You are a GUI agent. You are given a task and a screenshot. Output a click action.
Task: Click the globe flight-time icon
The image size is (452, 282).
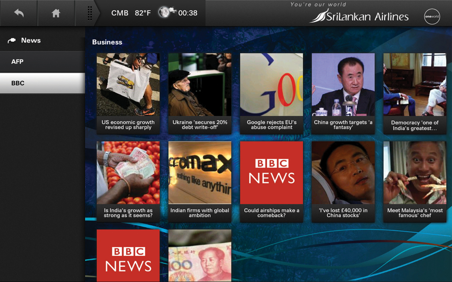coord(166,13)
